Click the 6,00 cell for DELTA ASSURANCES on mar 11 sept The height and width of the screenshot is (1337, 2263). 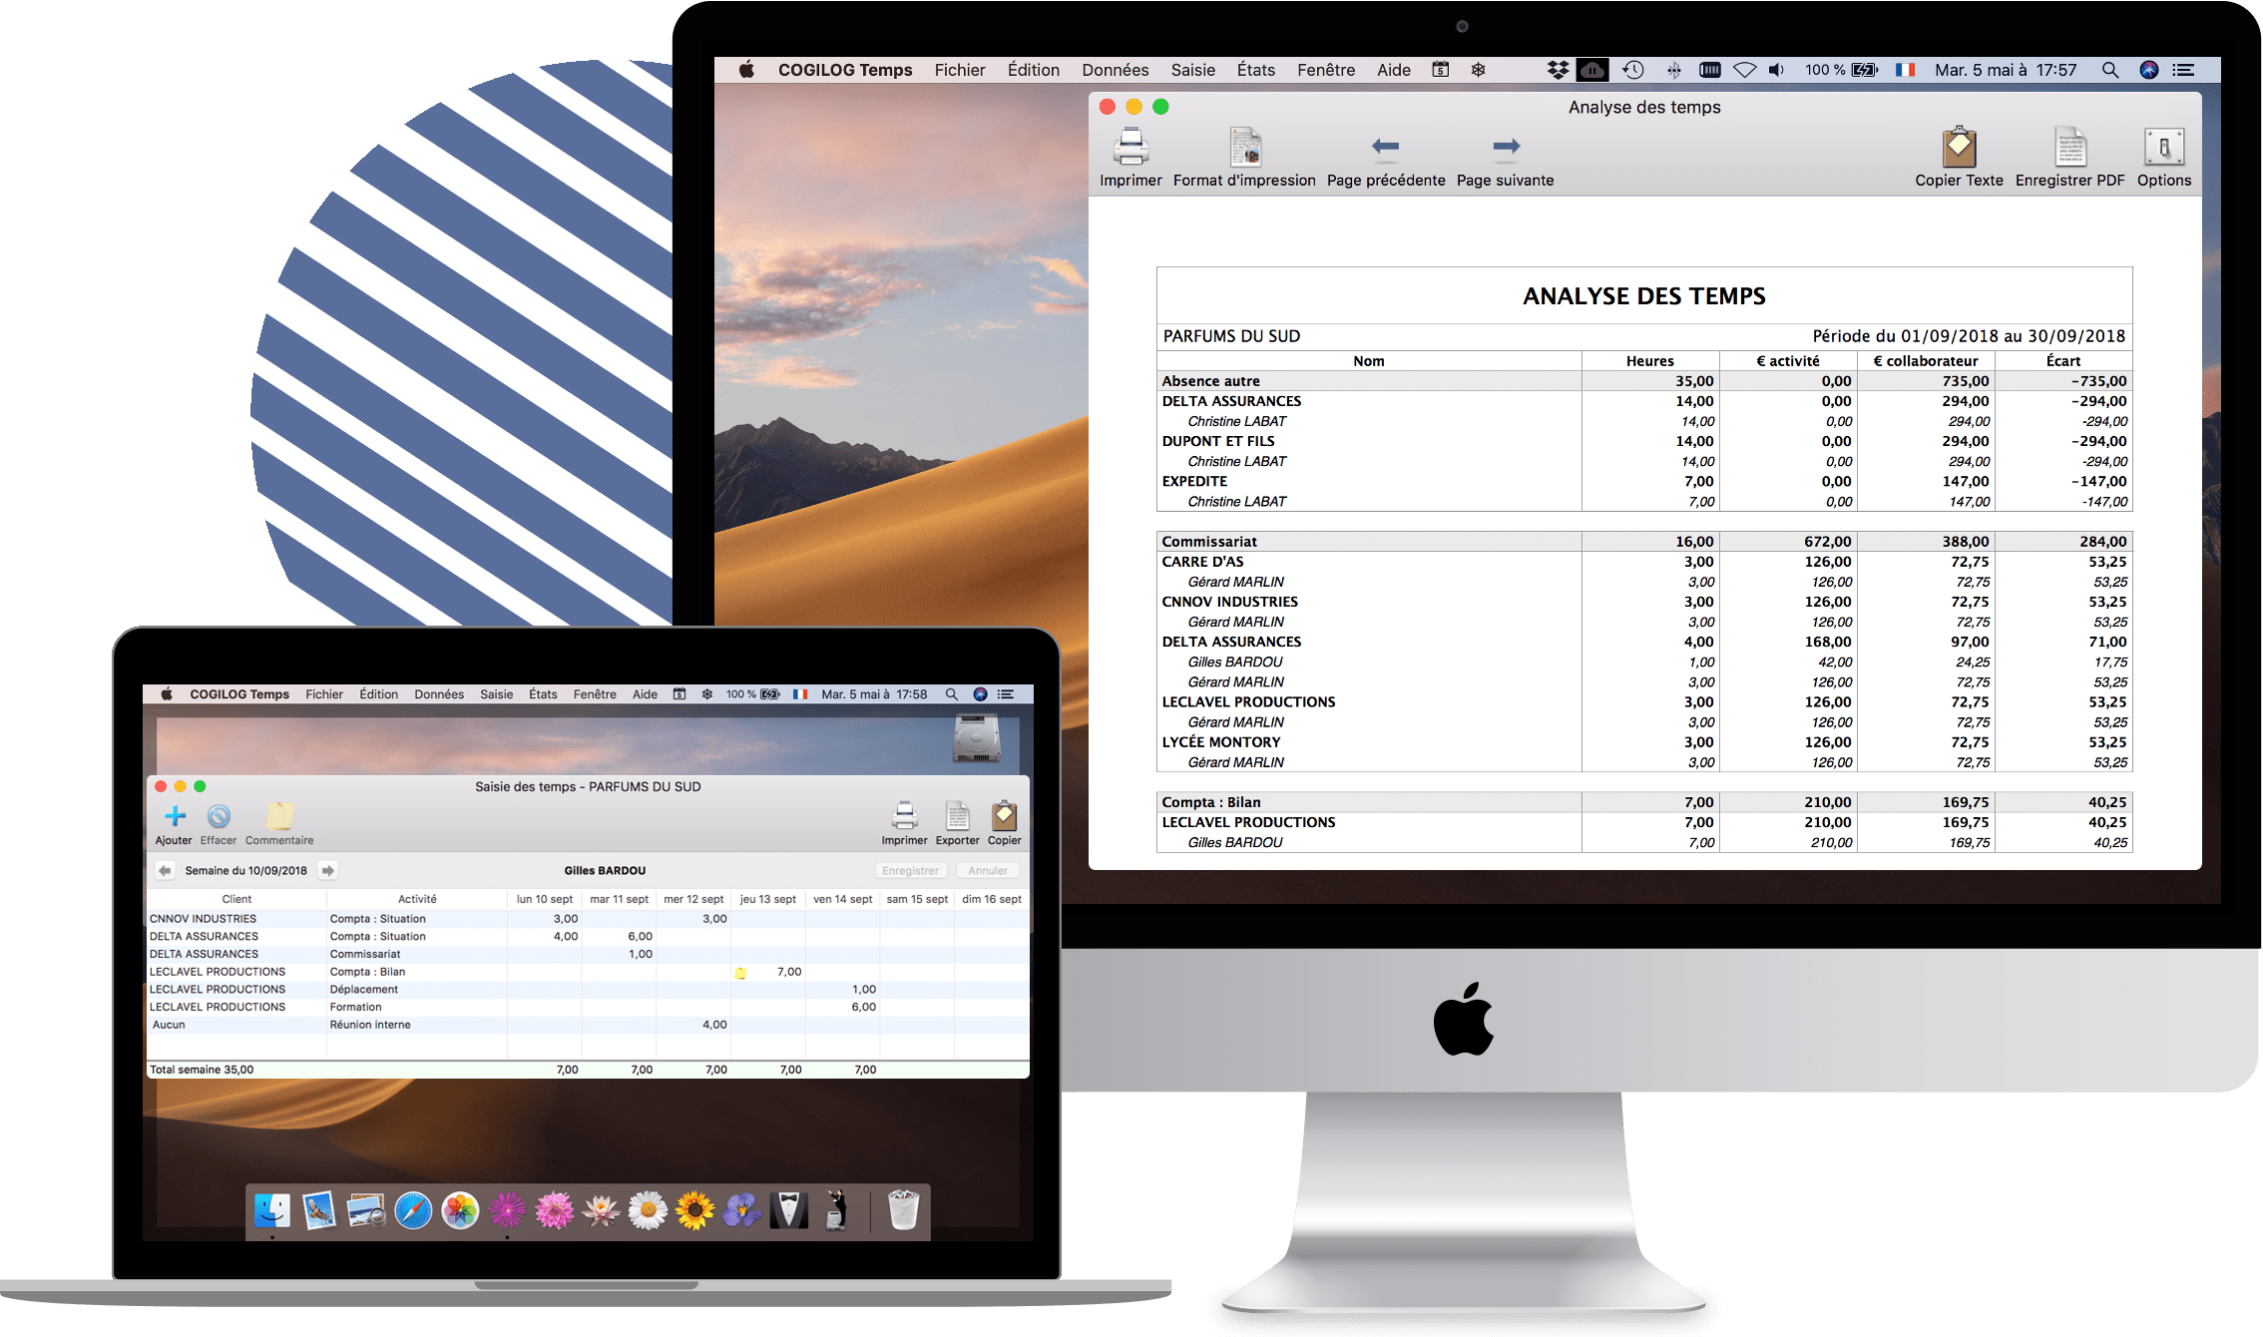pyautogui.click(x=619, y=937)
